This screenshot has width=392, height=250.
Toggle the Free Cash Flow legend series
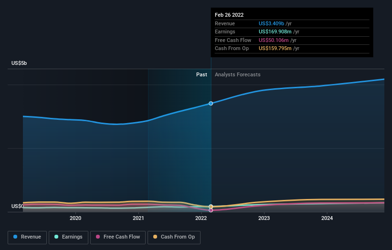[118, 237]
